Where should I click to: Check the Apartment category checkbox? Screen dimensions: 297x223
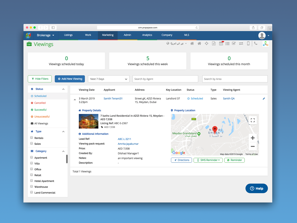pyautogui.click(x=32, y=157)
